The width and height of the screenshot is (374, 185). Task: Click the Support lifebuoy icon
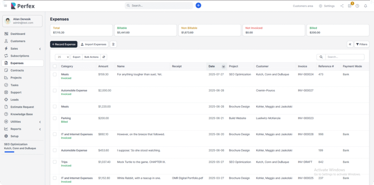point(6,92)
